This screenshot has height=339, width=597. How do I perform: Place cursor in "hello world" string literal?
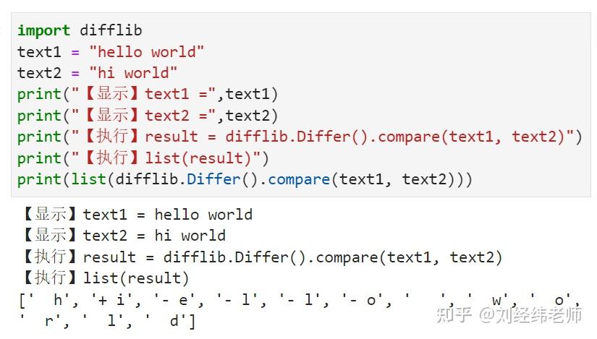coord(147,52)
